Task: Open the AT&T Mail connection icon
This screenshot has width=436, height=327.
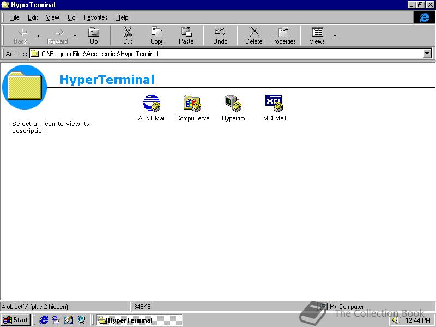Action: coord(152,108)
